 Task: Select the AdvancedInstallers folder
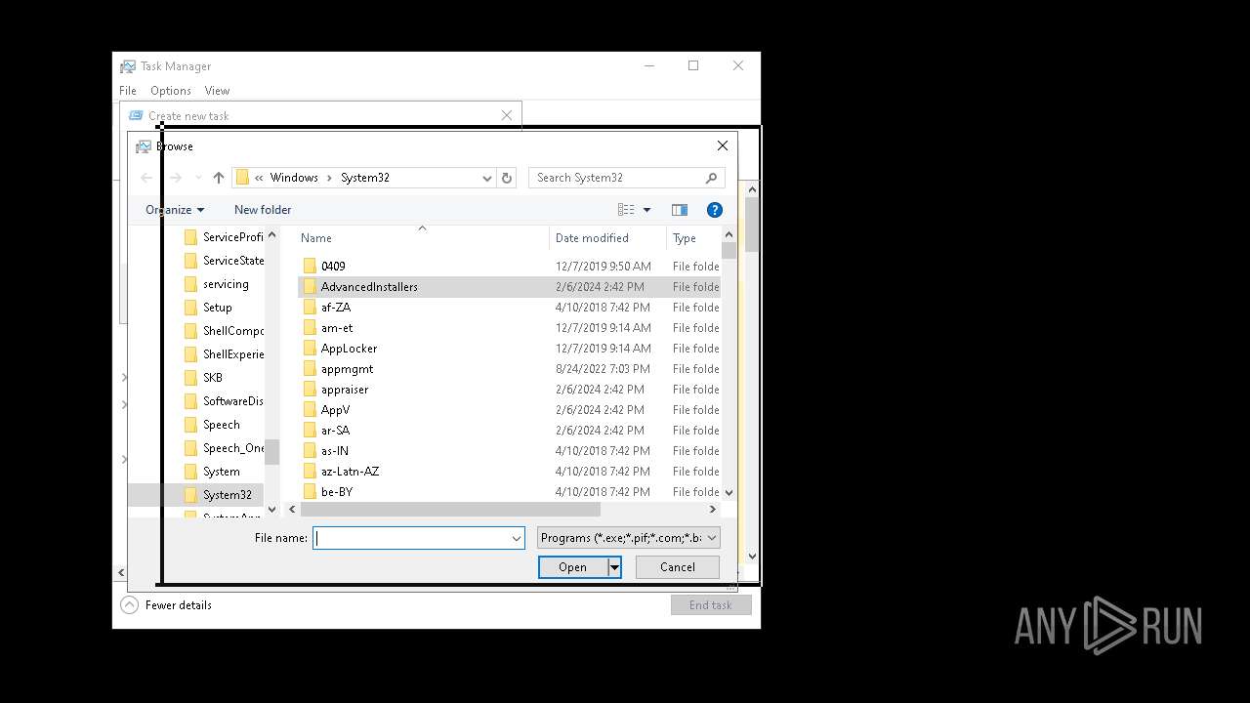(x=509, y=287)
